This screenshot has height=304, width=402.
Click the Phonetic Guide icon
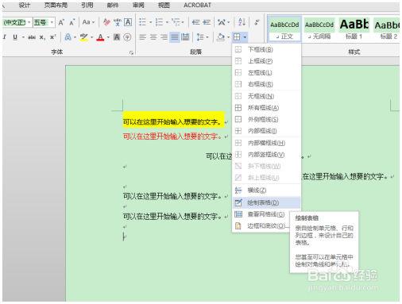tap(118, 22)
